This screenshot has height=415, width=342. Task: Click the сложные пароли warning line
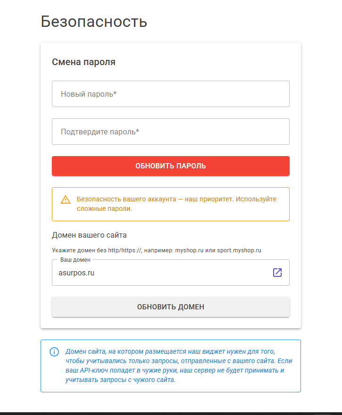click(104, 208)
